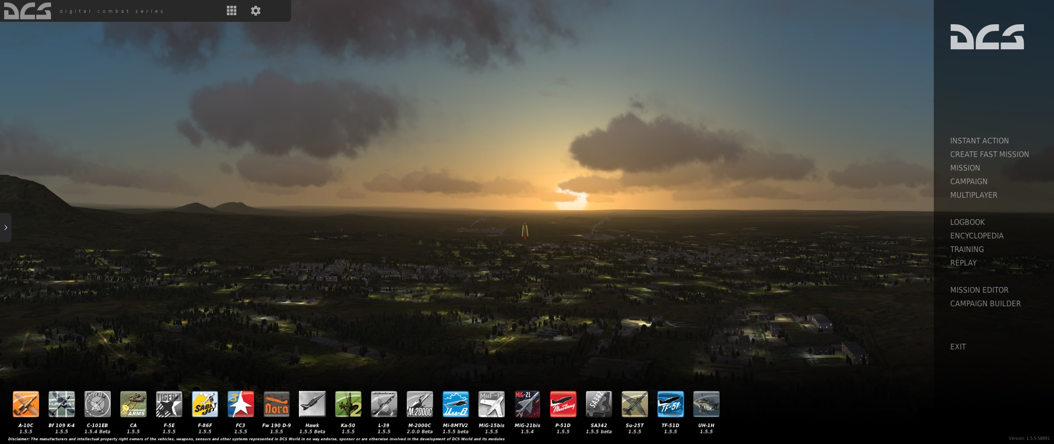This screenshot has height=444, width=1054.
Task: Click the "Version: 1.5.5.58891" text
Action: (x=1029, y=438)
